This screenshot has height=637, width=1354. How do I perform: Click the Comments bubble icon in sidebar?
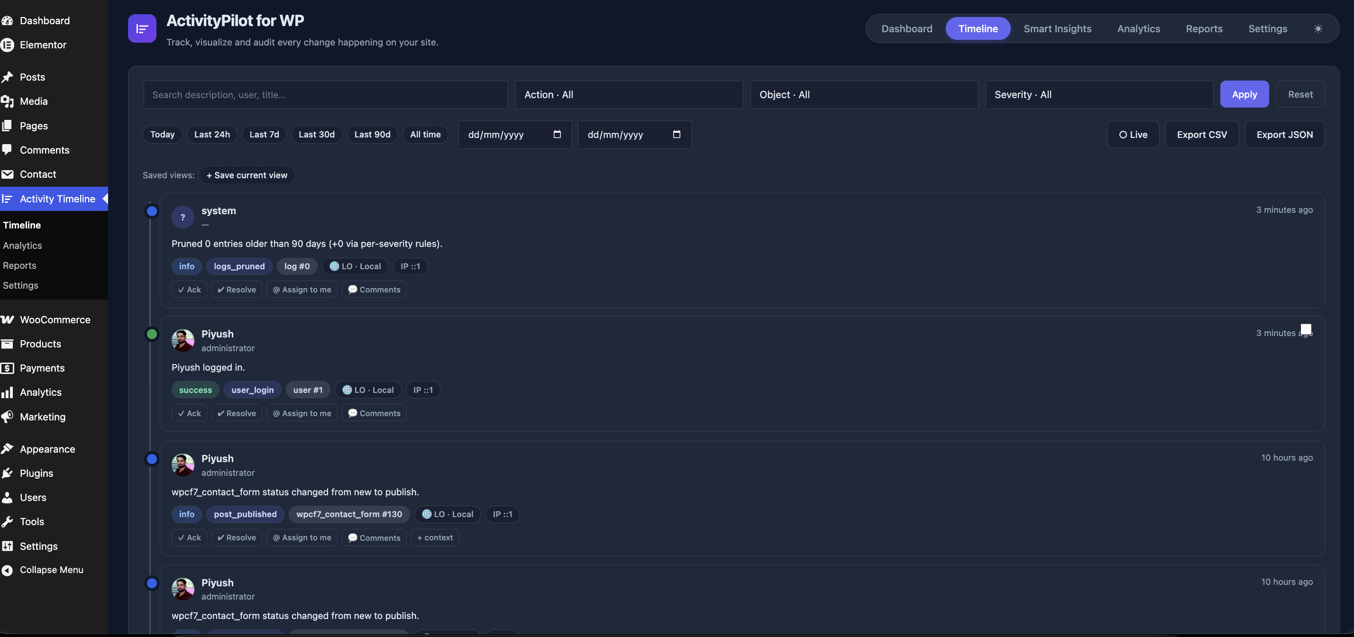click(x=7, y=150)
